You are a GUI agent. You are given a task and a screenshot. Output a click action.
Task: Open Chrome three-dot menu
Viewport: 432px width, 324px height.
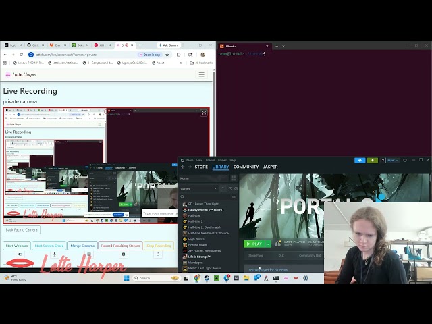[x=211, y=55]
